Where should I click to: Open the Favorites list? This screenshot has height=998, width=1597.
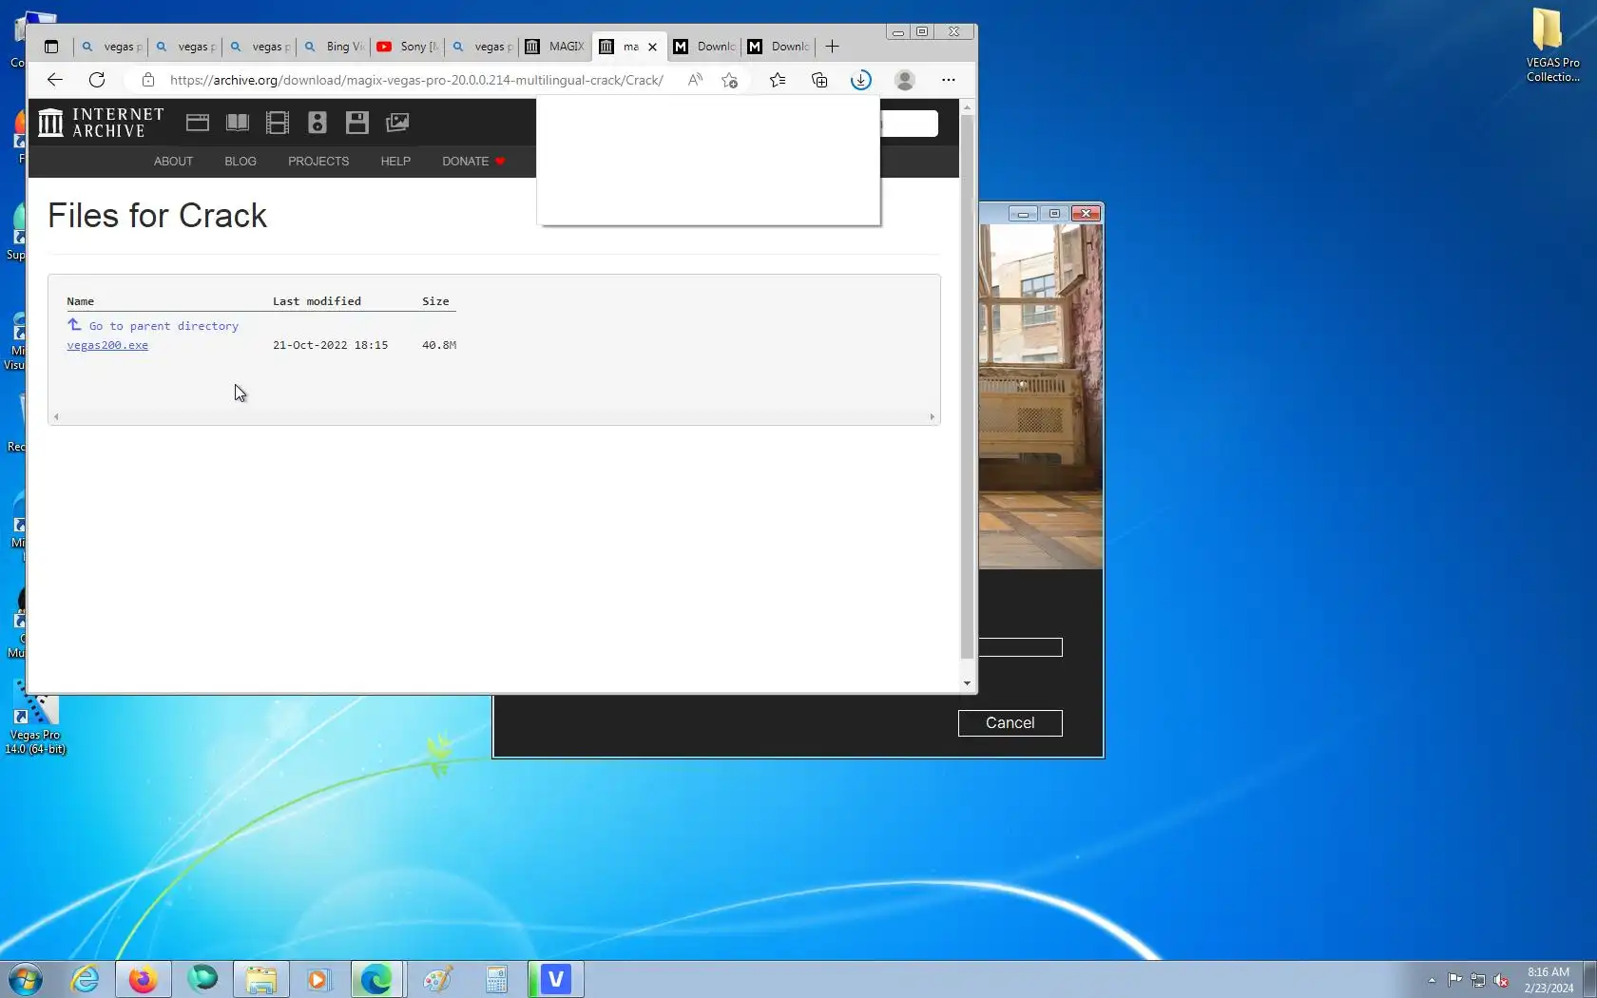click(x=778, y=80)
